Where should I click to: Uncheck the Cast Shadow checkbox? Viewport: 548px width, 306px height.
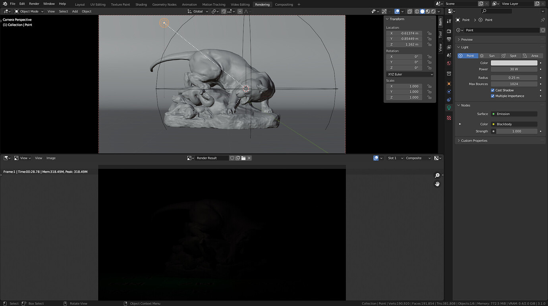493,90
